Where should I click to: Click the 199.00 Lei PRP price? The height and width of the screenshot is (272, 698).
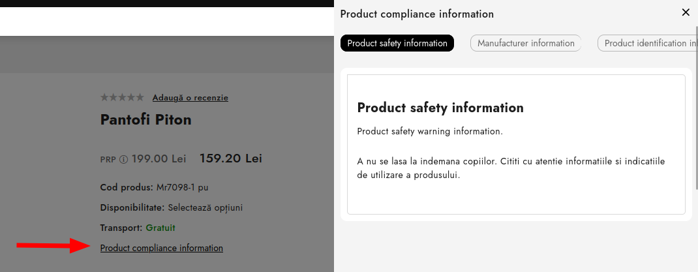[x=159, y=159]
